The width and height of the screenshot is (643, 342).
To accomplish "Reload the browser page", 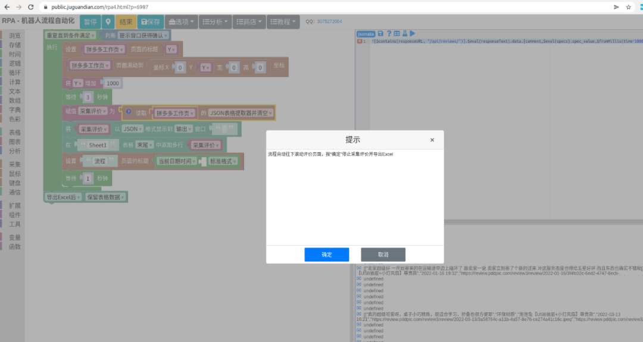I will click(31, 7).
